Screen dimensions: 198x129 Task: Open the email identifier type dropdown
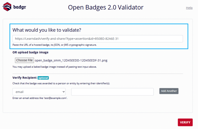(39, 92)
